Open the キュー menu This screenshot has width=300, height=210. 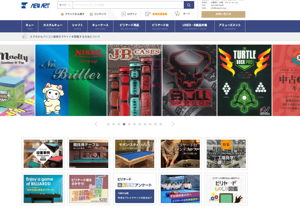[x=30, y=26]
